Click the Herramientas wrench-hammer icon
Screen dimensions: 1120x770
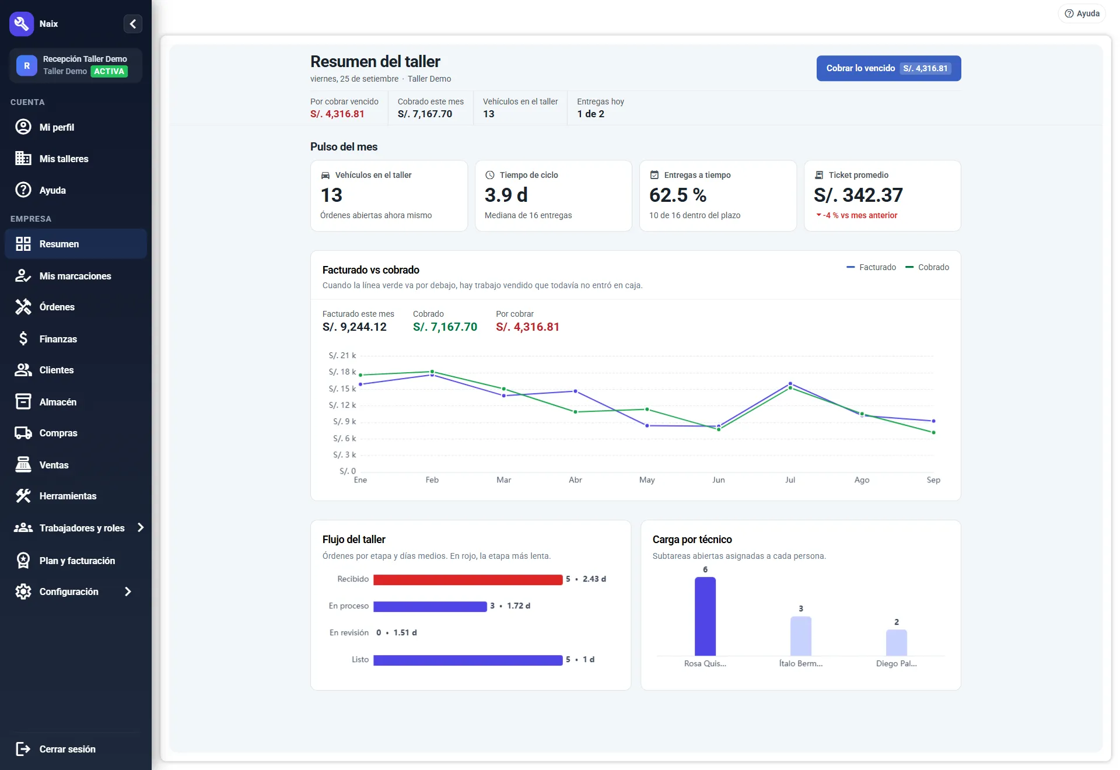coord(23,496)
